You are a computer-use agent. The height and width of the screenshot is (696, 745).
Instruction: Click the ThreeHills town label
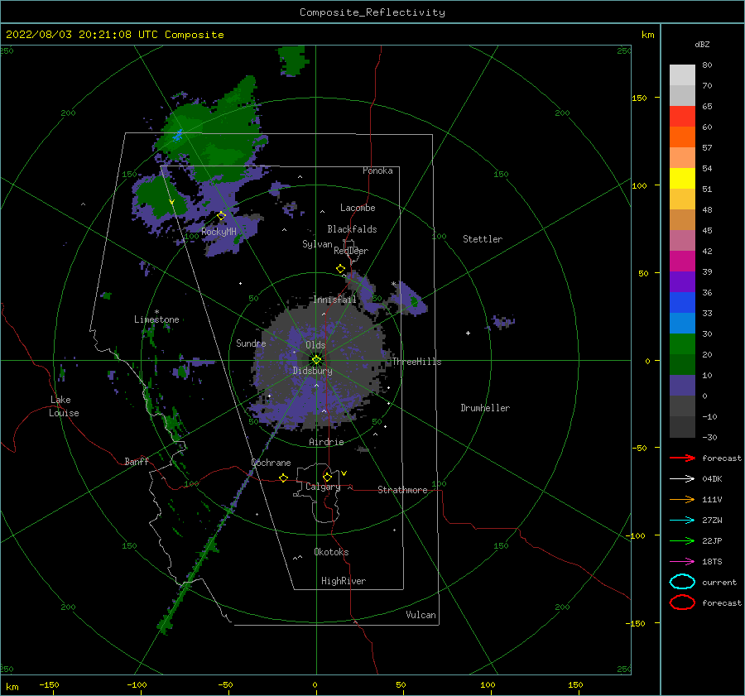[x=416, y=362]
